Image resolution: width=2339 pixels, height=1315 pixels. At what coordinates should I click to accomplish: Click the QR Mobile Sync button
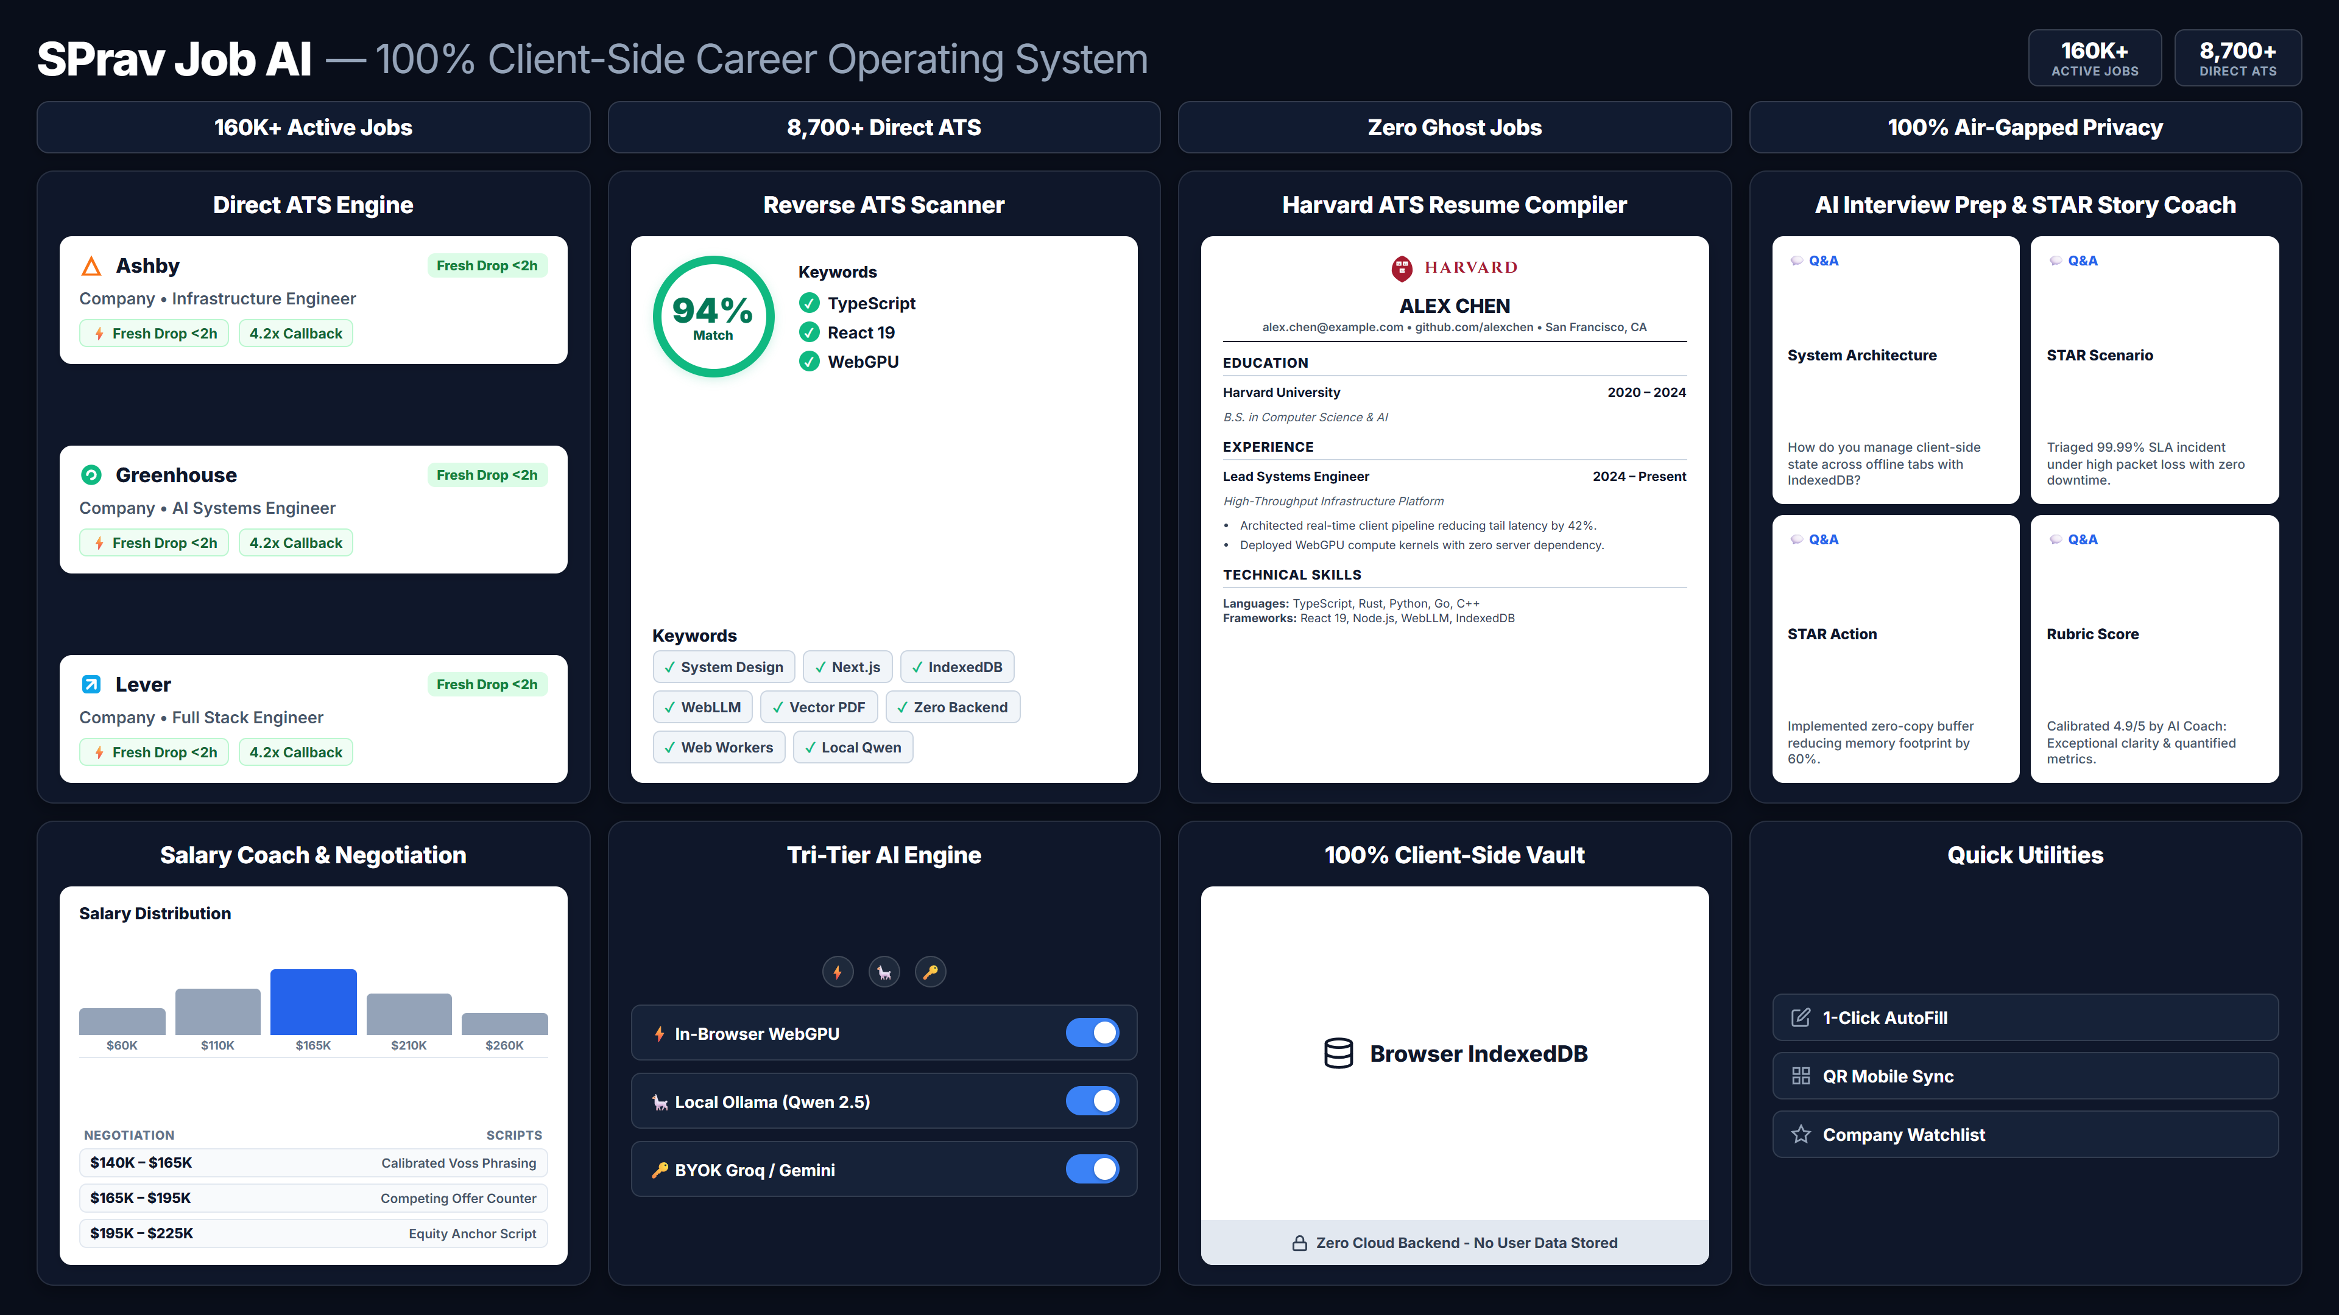[2025, 1076]
